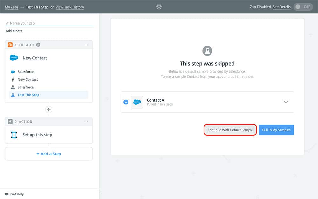This screenshot has width=318, height=199.
Task: Open the Trigger step options menu
Action: pos(86,45)
